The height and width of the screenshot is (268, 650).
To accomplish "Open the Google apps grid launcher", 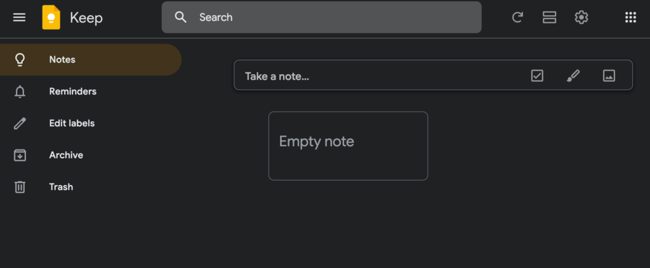I will pyautogui.click(x=630, y=17).
